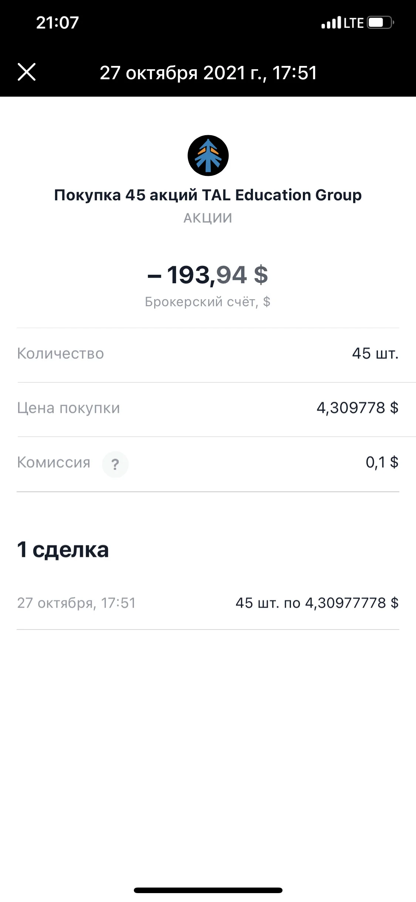Image resolution: width=416 pixels, height=902 pixels.
Task: Tap the TAL Education Group logo
Action: (208, 156)
